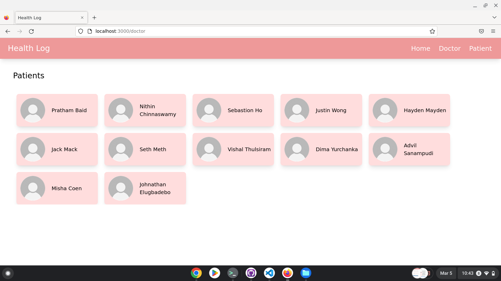Screen dimensions: 501x281
Task: Click the back navigation arrow
Action: 8,31
